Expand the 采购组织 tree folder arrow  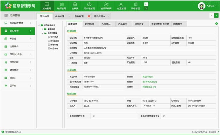(x=42, y=29)
